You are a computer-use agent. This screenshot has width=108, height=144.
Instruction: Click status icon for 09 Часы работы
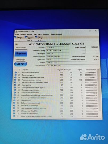point(15,85)
